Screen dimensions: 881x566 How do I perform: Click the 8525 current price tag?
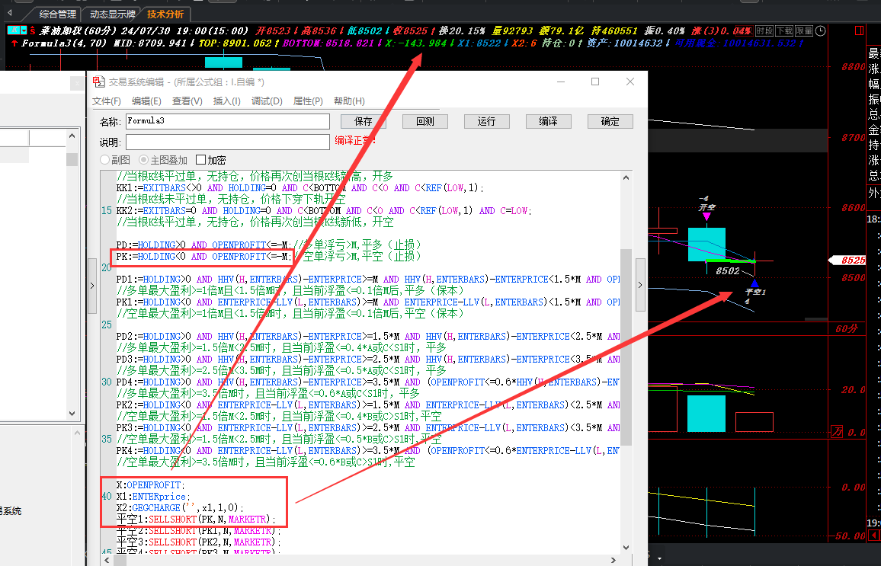(x=848, y=260)
